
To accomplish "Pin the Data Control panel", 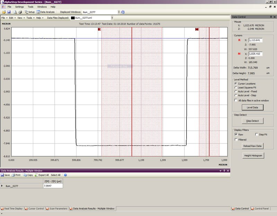I will pos(270,17).
